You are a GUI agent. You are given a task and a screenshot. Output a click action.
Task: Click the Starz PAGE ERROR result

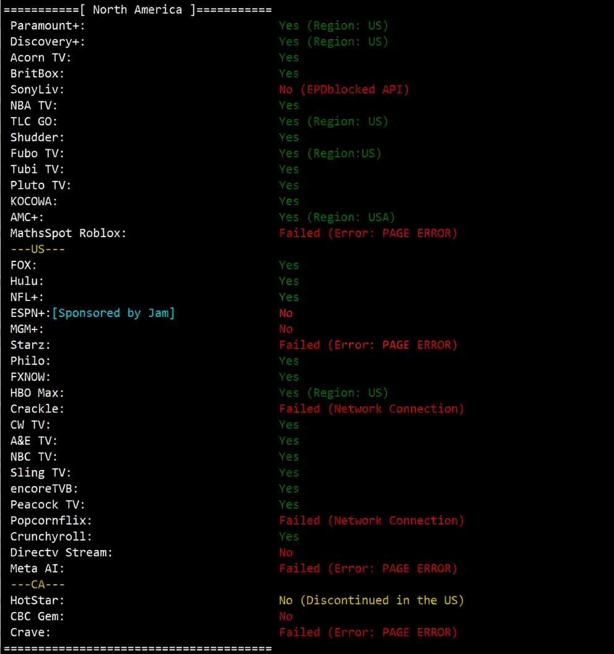coord(368,345)
